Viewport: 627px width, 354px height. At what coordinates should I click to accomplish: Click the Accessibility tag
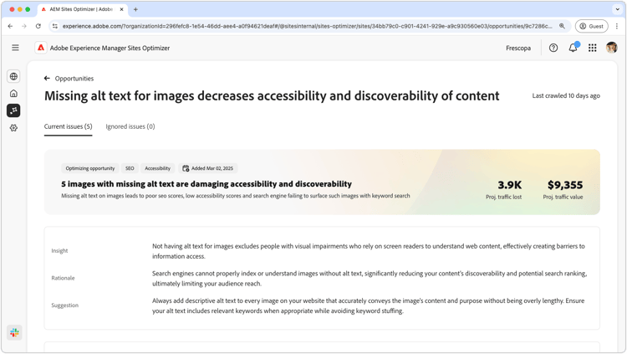point(157,168)
